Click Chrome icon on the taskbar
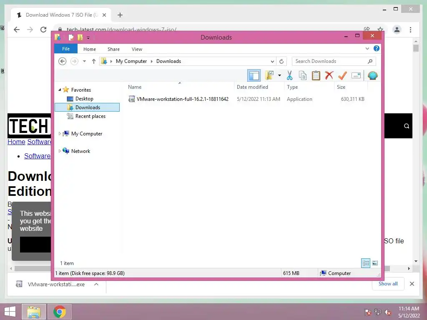Viewport: 427px width, 320px height. [x=60, y=312]
